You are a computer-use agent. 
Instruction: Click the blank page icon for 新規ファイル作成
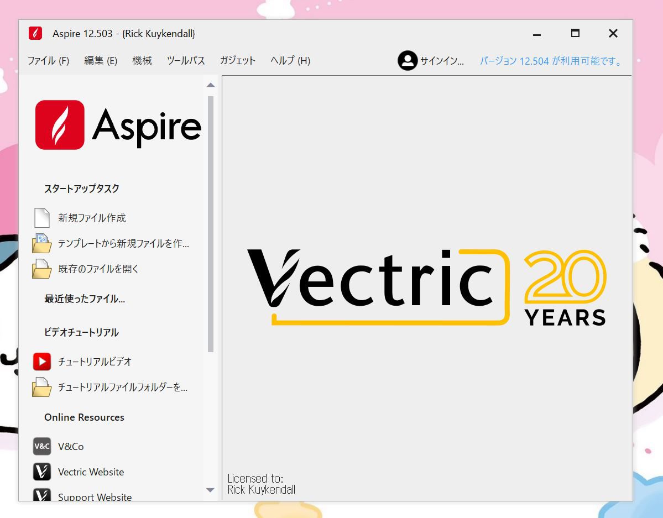coord(42,218)
